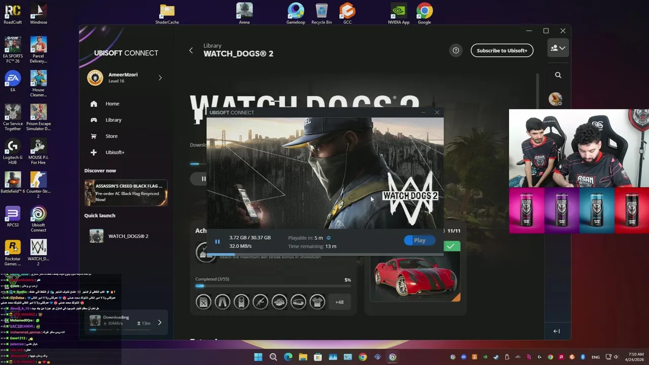Click the rifle achievement icon
This screenshot has width=649, height=365.
(x=260, y=302)
